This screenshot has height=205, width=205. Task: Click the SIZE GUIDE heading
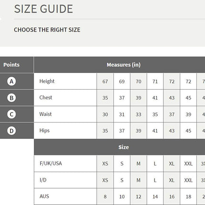43,9
